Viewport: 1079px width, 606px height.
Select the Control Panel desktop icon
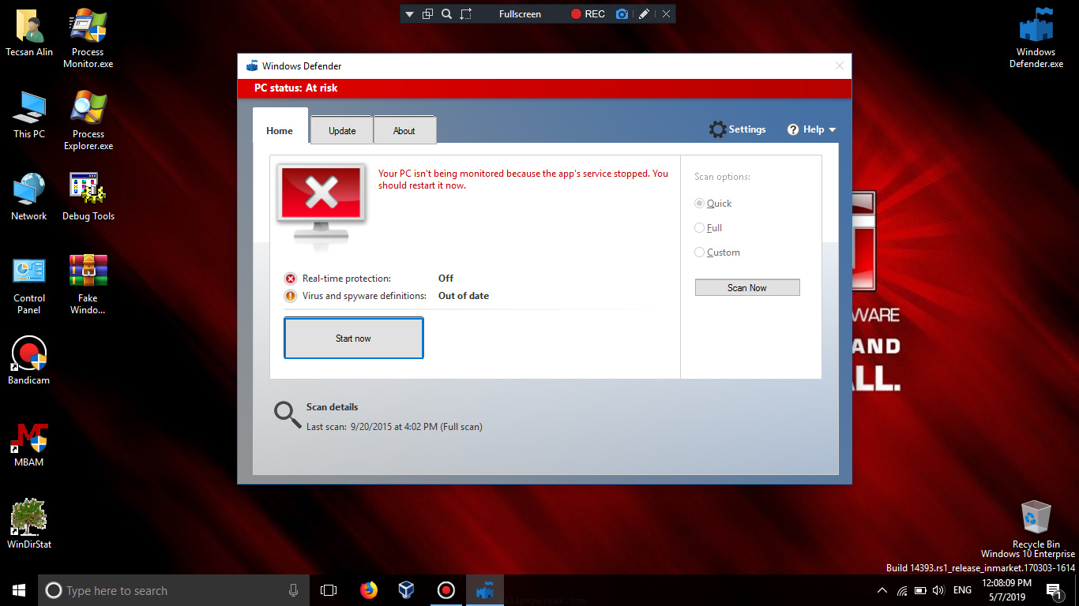click(29, 284)
